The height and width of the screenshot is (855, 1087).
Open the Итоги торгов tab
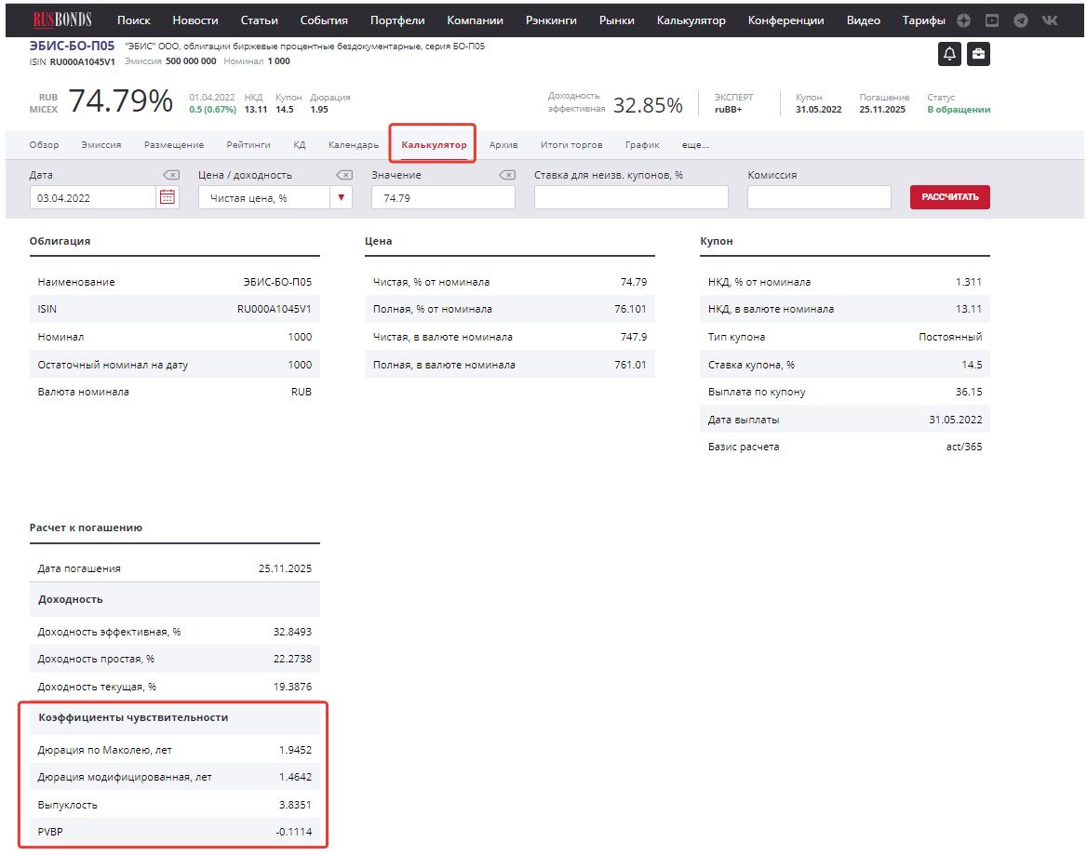click(571, 145)
